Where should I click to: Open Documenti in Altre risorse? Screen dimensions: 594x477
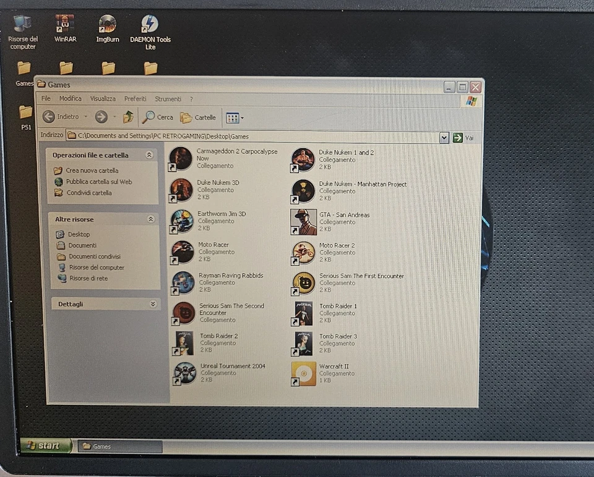(x=77, y=245)
